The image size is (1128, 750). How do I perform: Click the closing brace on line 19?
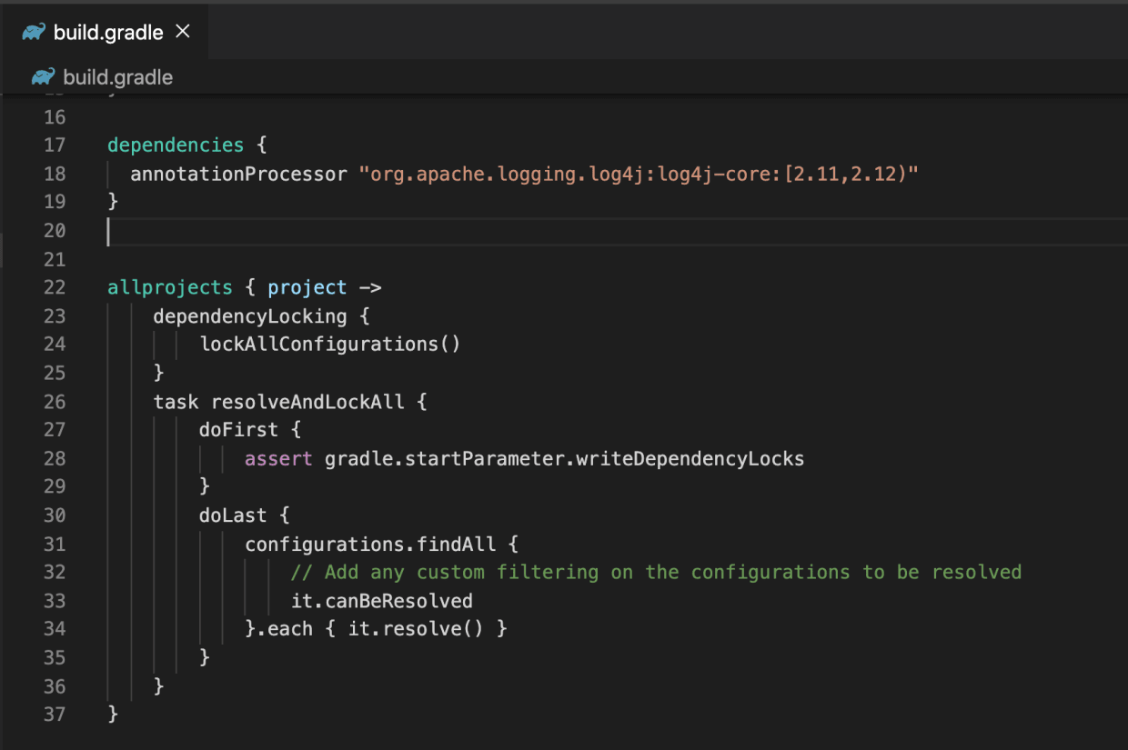[x=113, y=201]
